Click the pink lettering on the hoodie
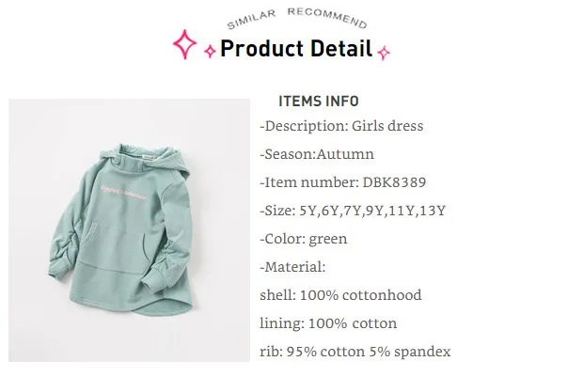Image resolution: width=583 pixels, height=377 pixels. pos(124,193)
